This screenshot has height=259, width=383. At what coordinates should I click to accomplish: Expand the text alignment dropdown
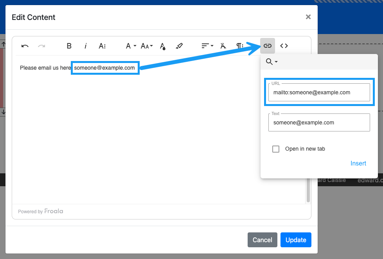207,46
